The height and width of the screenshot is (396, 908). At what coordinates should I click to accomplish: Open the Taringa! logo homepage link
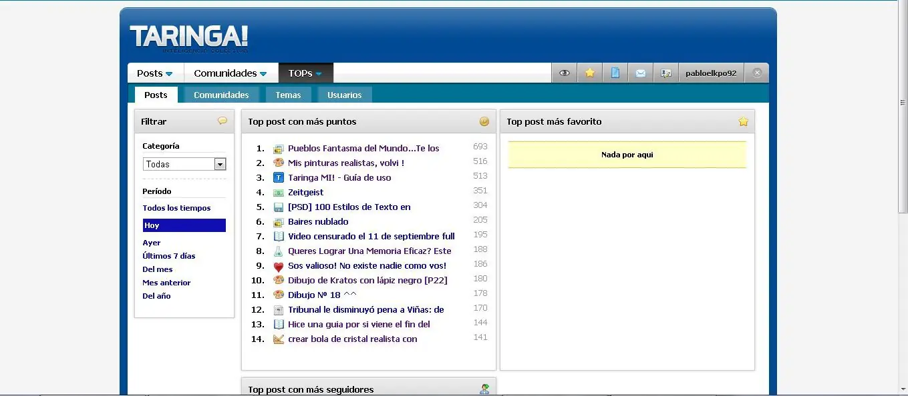[x=189, y=37]
